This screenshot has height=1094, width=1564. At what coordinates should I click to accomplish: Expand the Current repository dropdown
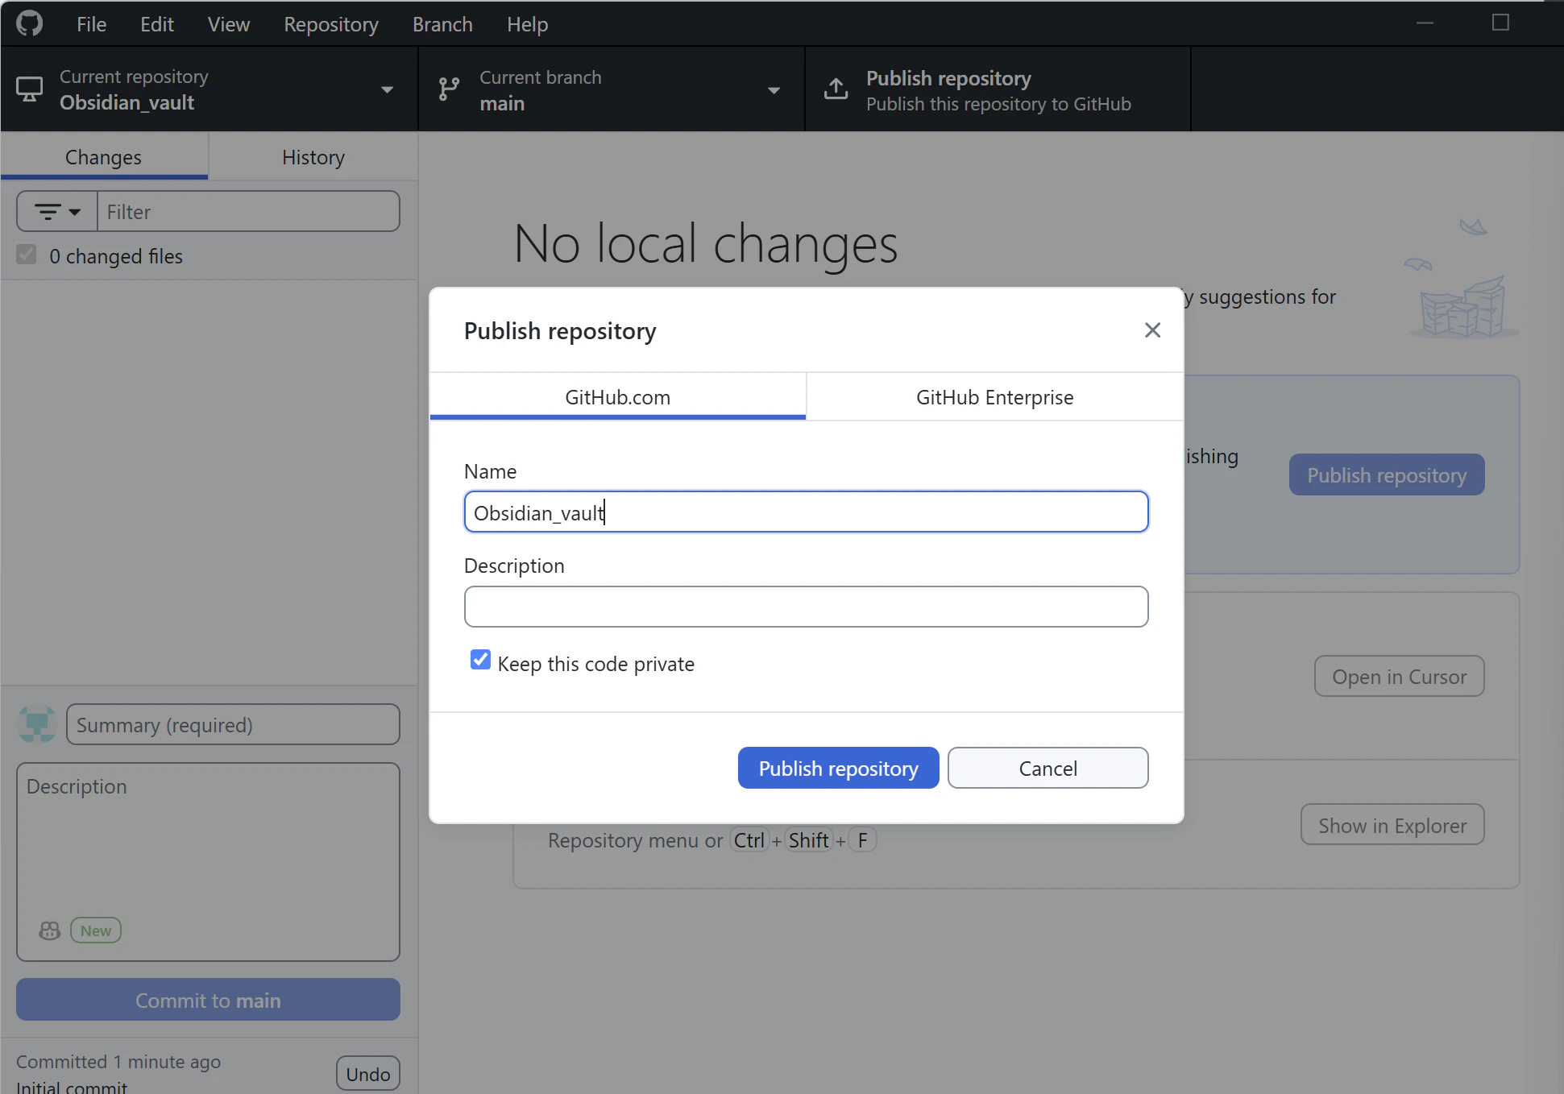click(x=387, y=89)
